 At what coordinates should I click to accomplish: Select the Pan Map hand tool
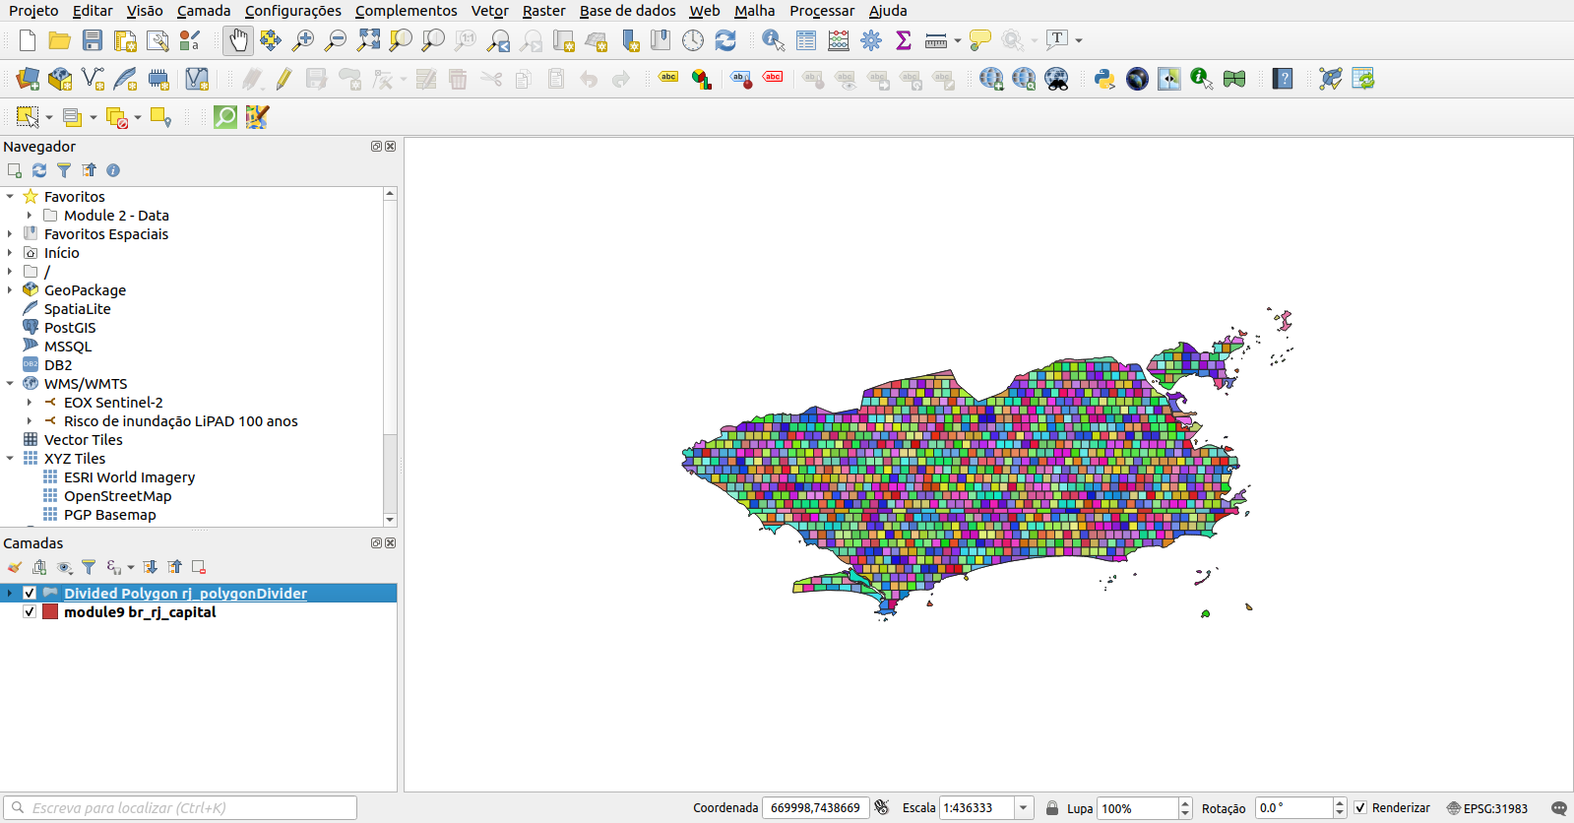click(238, 40)
